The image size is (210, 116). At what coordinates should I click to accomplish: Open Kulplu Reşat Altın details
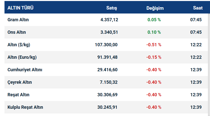coord(25,107)
